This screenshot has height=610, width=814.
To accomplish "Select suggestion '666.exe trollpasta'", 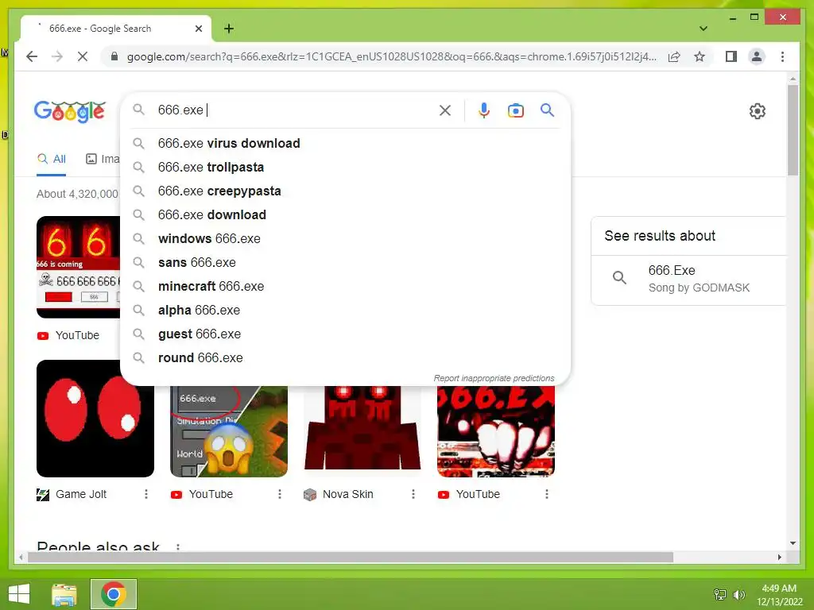I will click(x=345, y=167).
